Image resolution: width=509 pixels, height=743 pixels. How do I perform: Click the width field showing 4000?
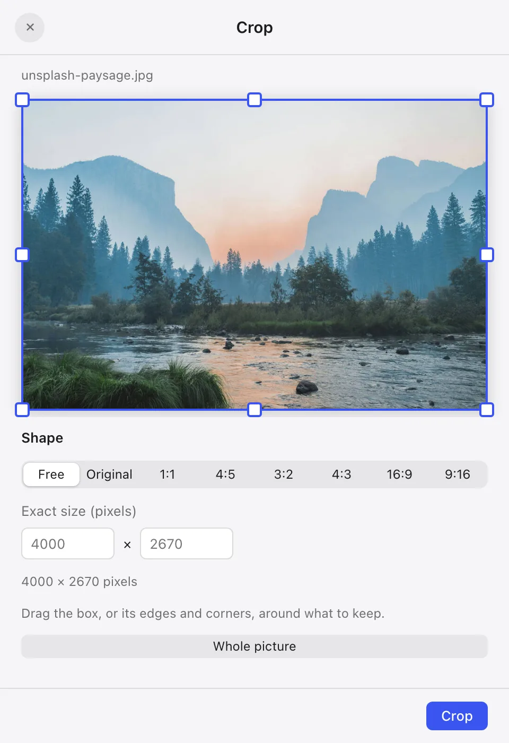pos(68,543)
